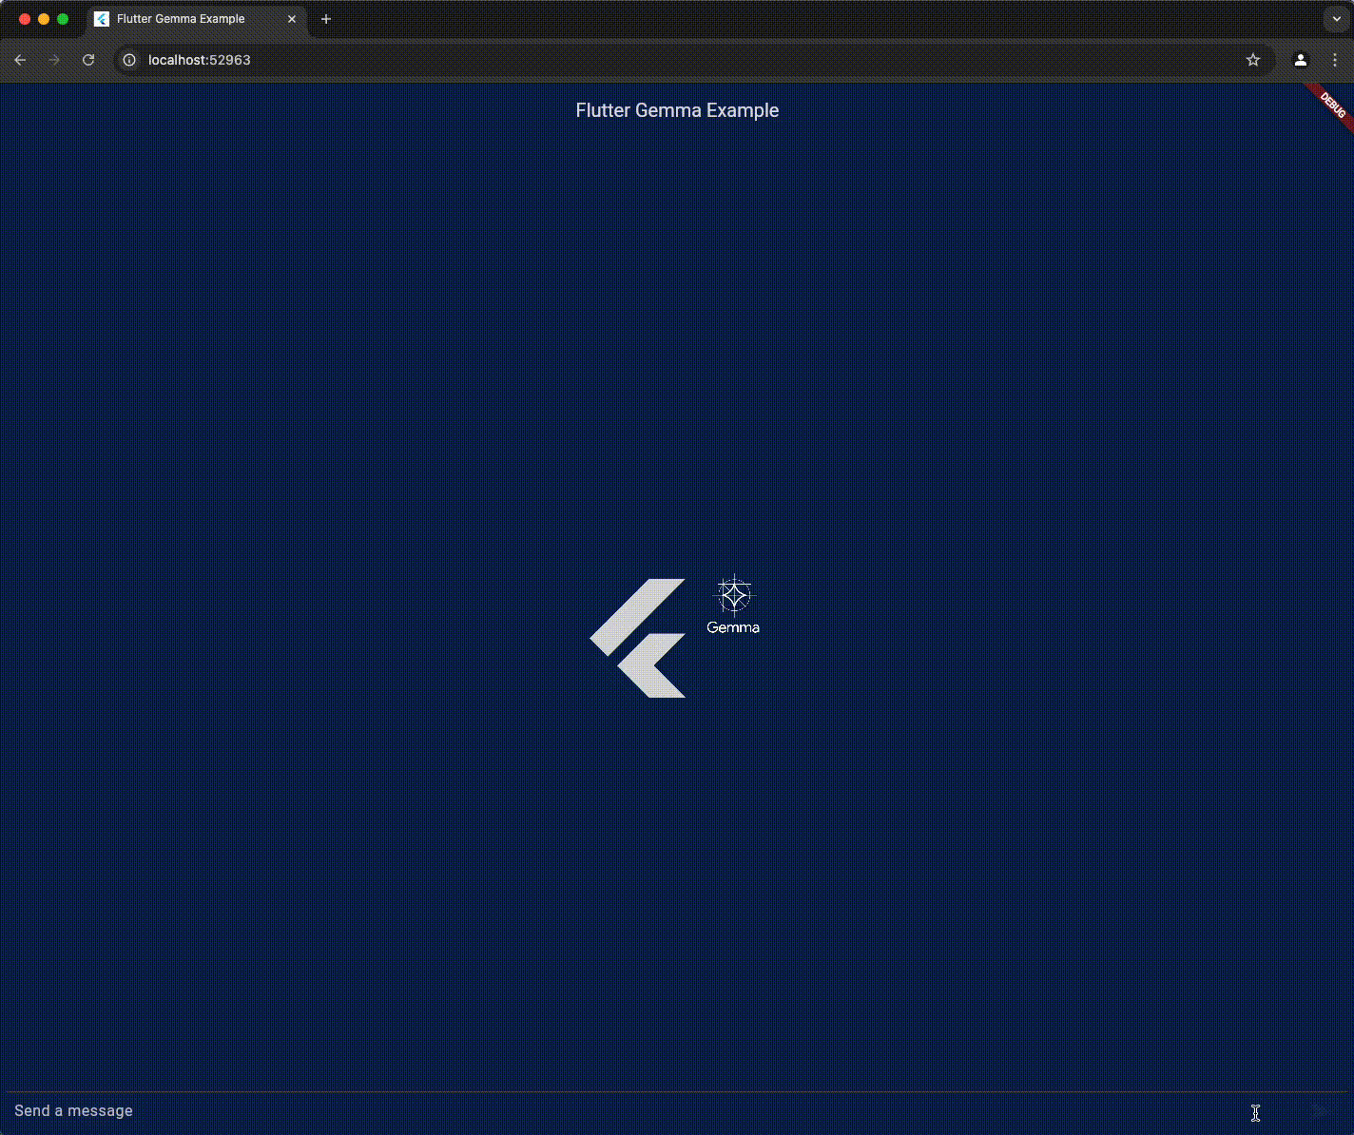Maximize window with the green button
The height and width of the screenshot is (1135, 1354).
click(x=63, y=19)
